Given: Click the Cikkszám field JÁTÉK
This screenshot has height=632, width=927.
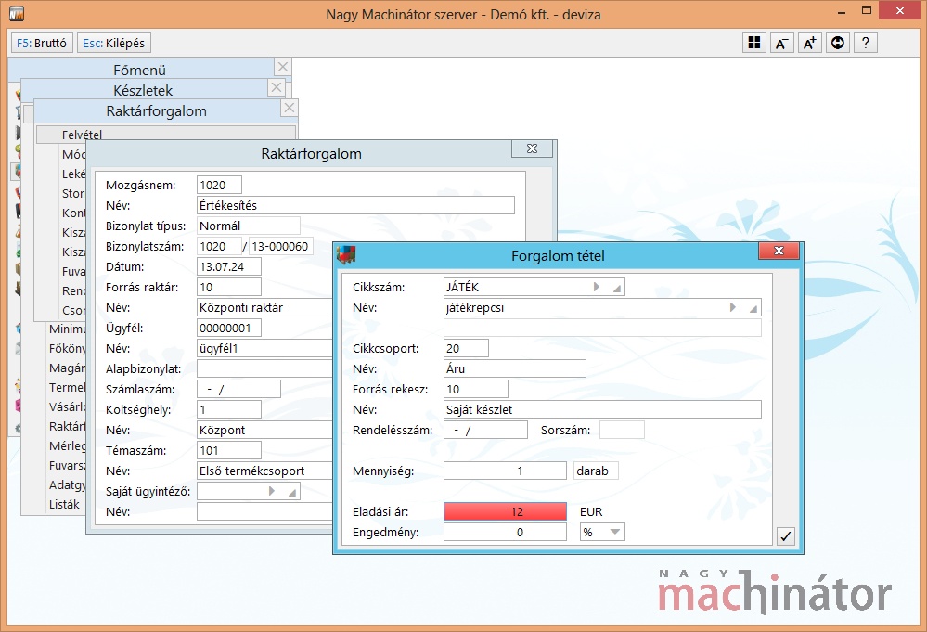Looking at the screenshot, I should click(x=534, y=287).
